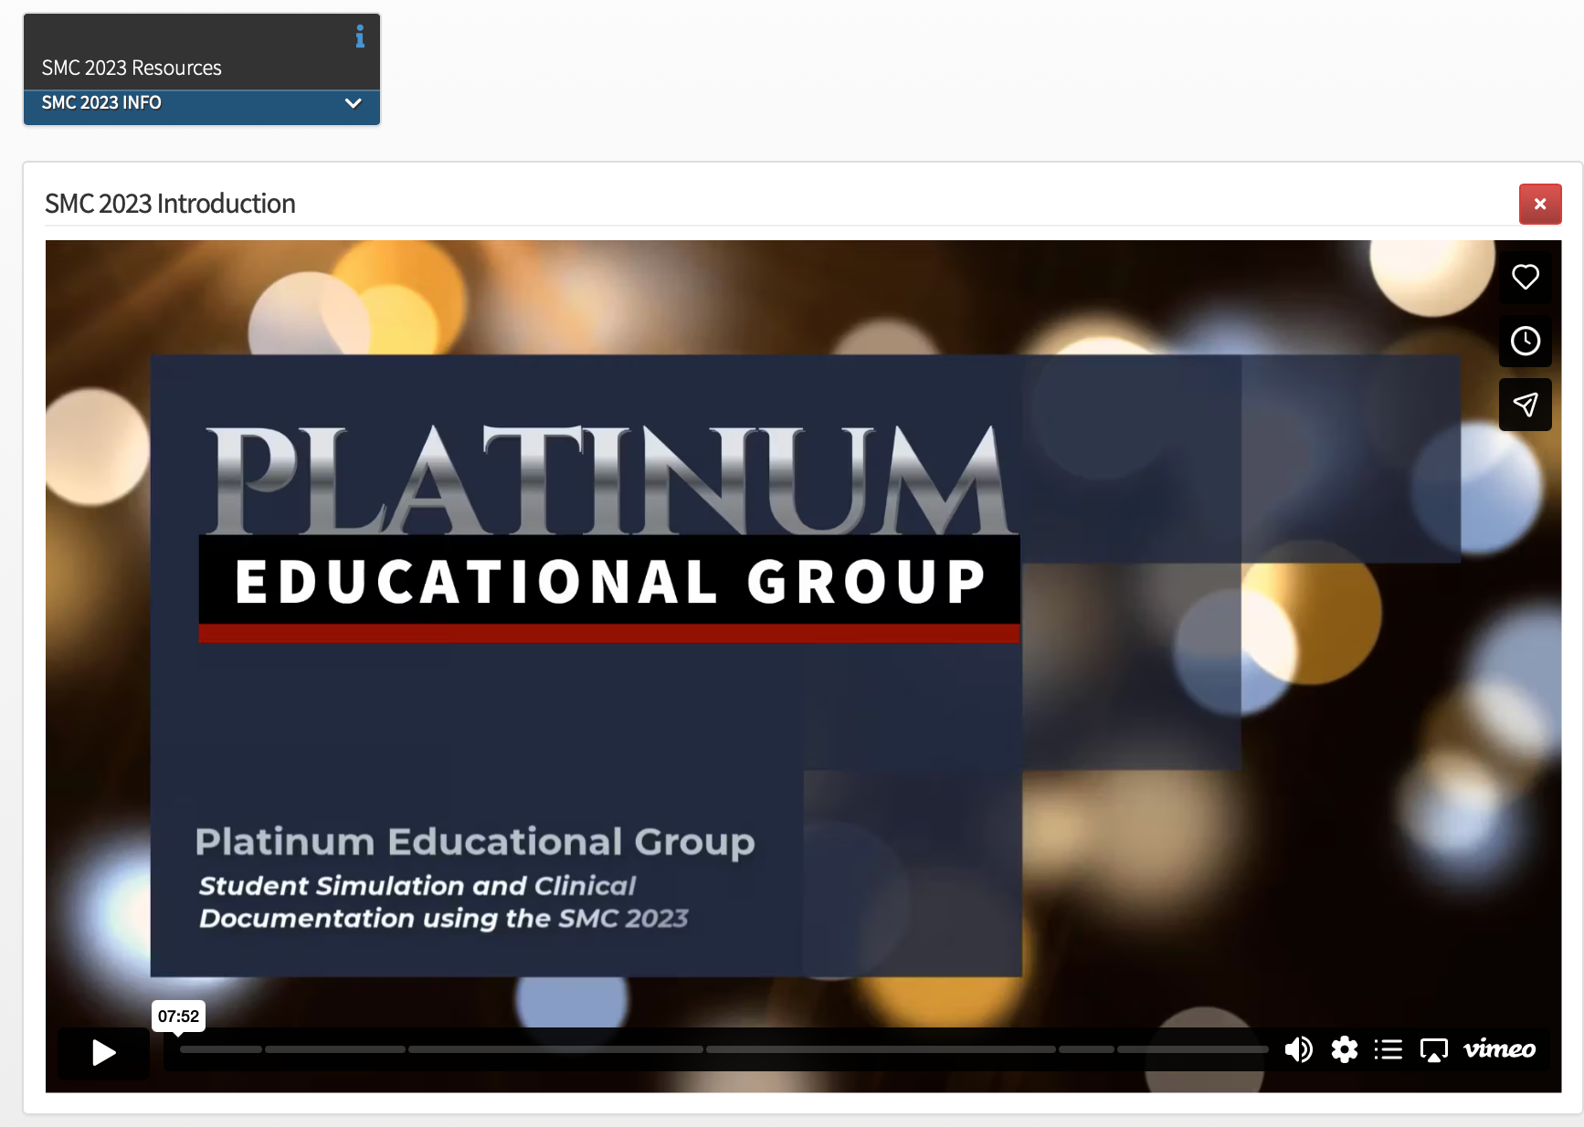The image size is (1584, 1127).
Task: Seek to the first chapter segment of progress bar
Action: click(221, 1049)
